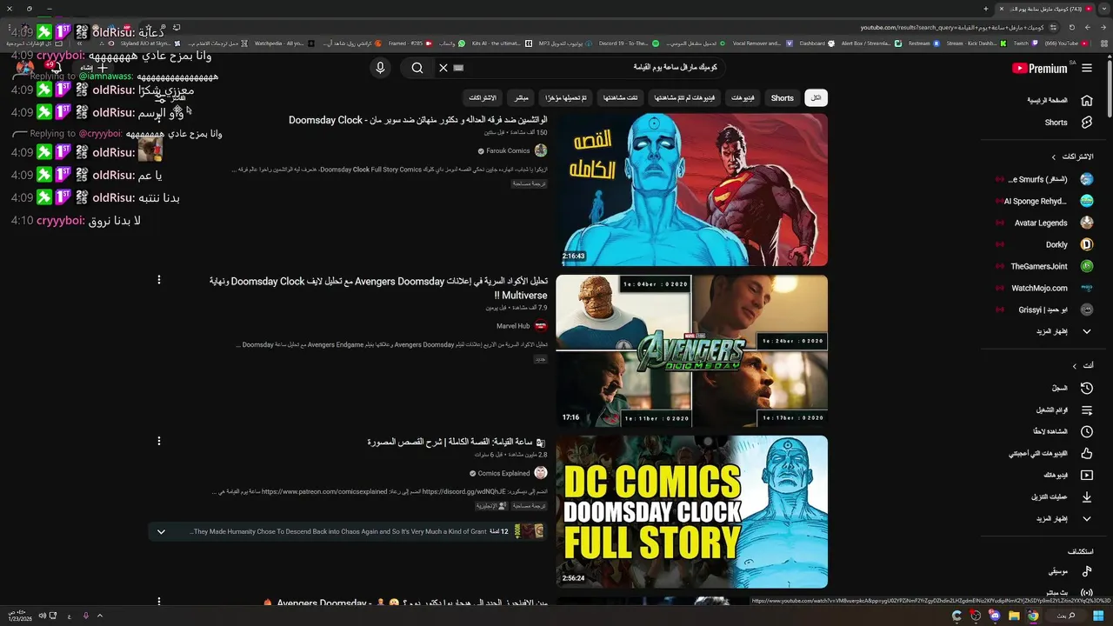This screenshot has height=626, width=1113.
Task: Open Windows Start button
Action: (x=1098, y=616)
